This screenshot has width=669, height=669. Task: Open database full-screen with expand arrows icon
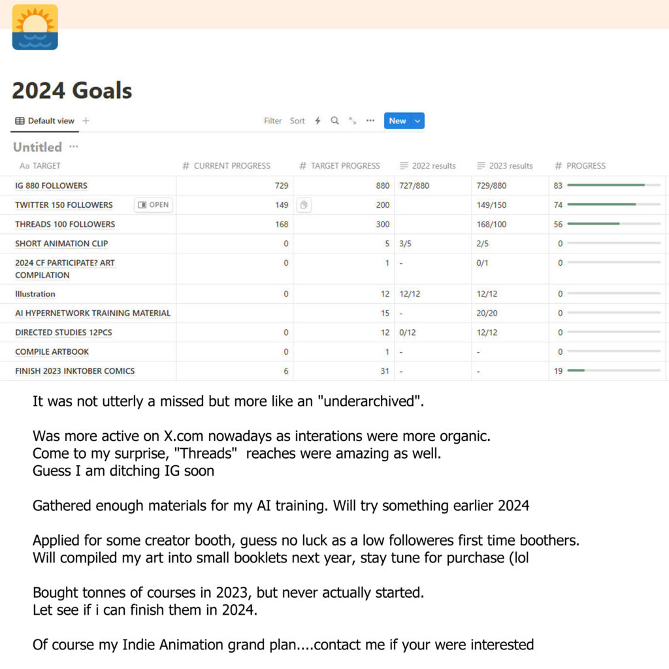tap(353, 121)
